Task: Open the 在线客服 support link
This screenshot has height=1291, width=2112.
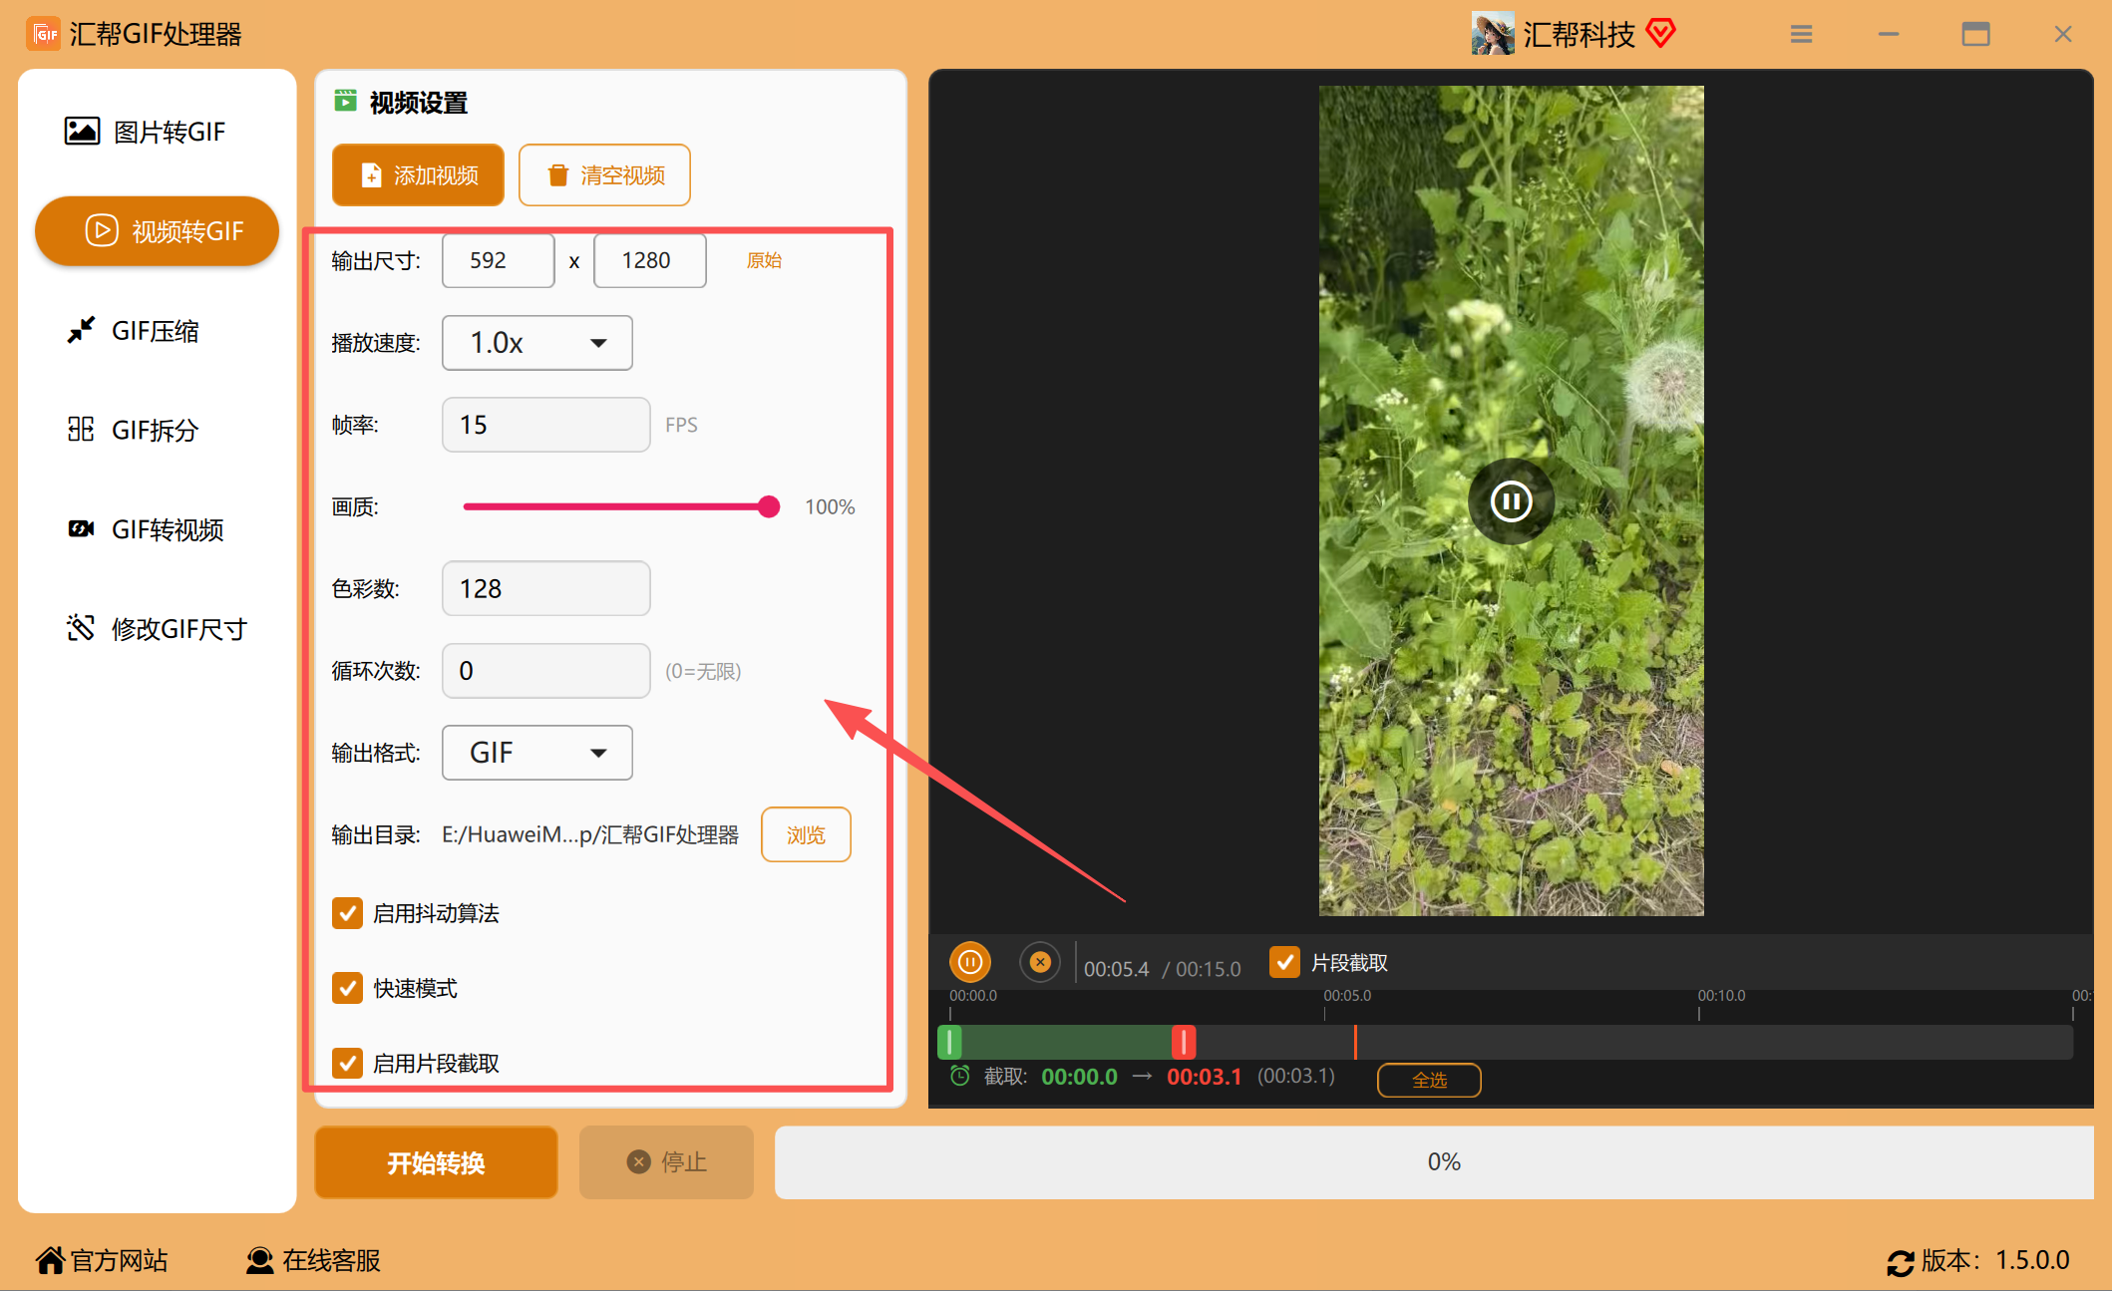Action: (313, 1260)
